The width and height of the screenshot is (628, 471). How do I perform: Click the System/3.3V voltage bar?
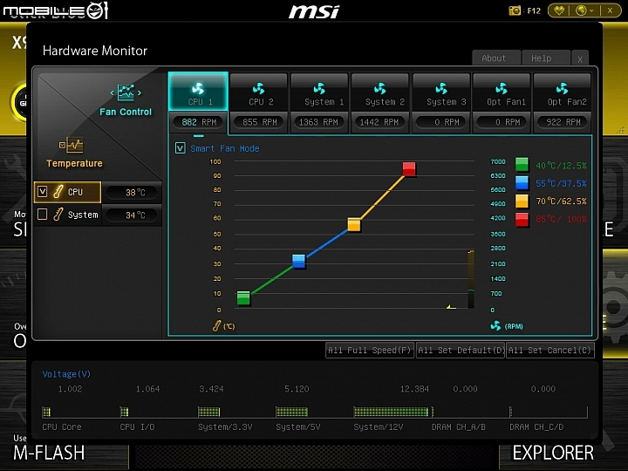pyautogui.click(x=208, y=412)
